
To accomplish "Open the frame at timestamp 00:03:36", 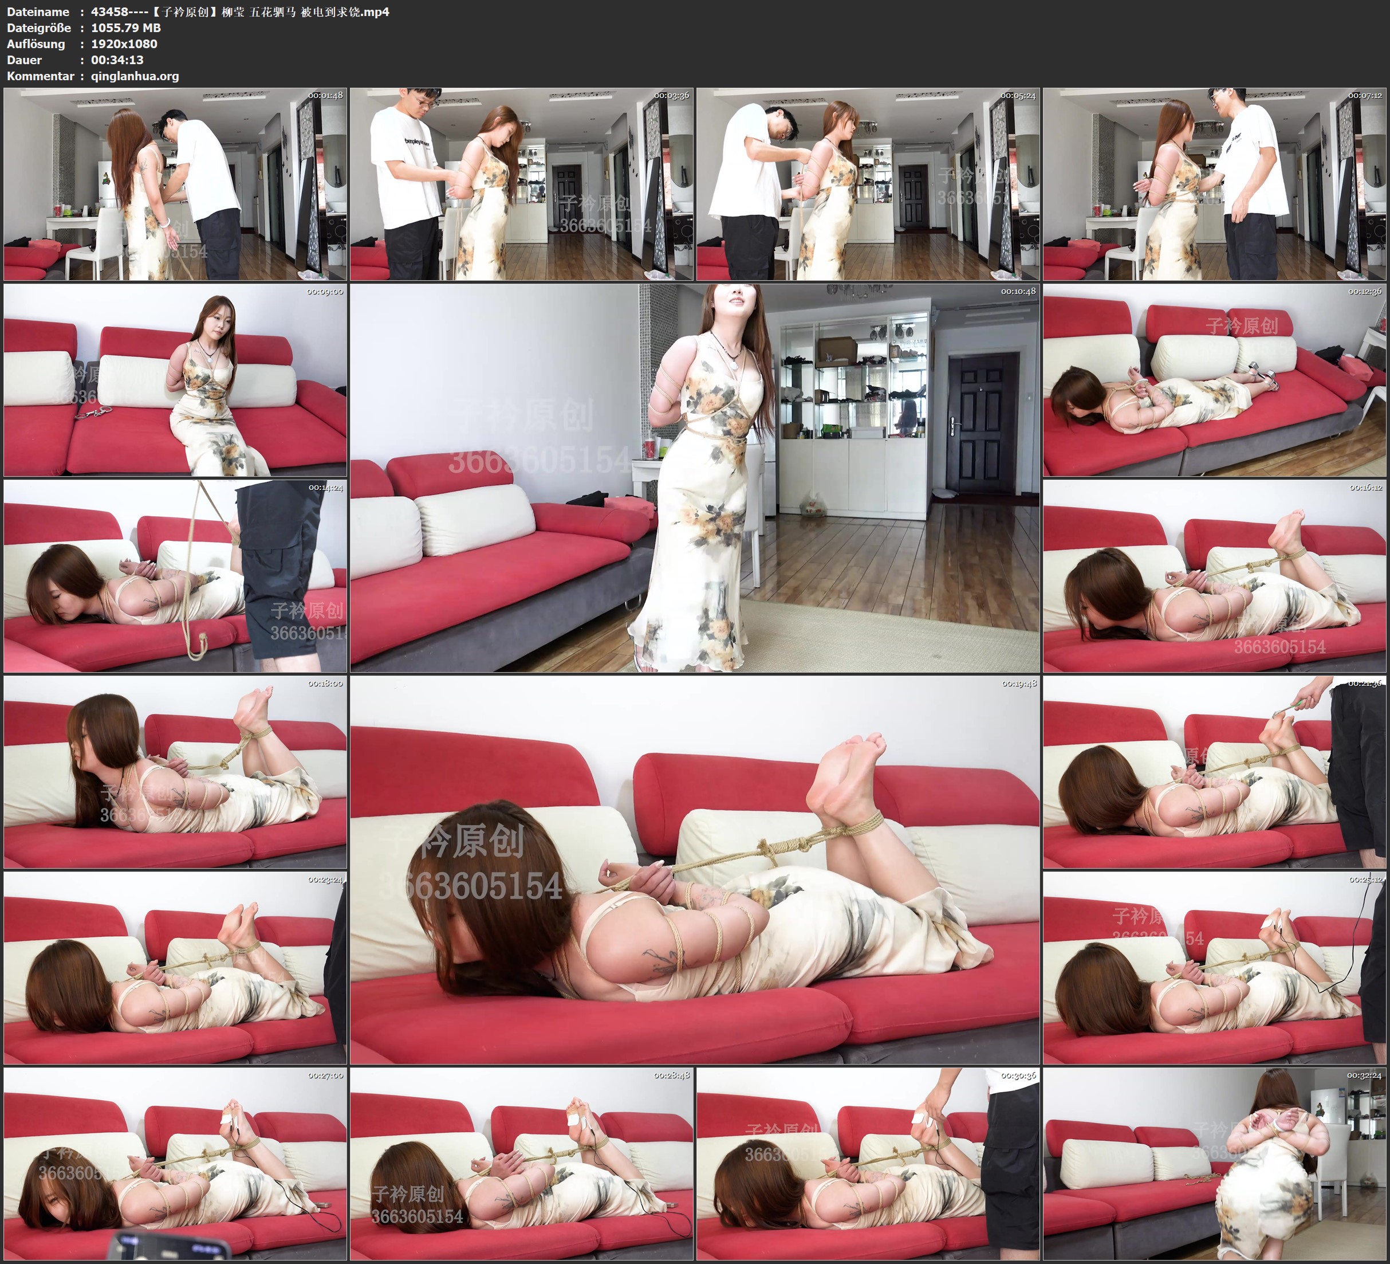I will tap(521, 183).
